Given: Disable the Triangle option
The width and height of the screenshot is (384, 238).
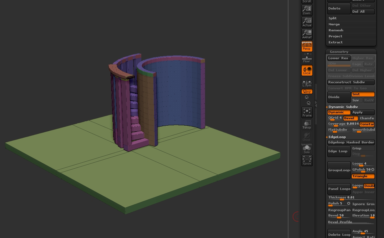Looking at the screenshot, I should 363,176.
